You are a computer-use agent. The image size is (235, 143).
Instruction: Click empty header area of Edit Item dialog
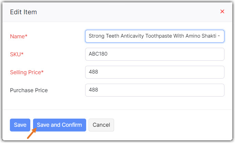click(129, 12)
